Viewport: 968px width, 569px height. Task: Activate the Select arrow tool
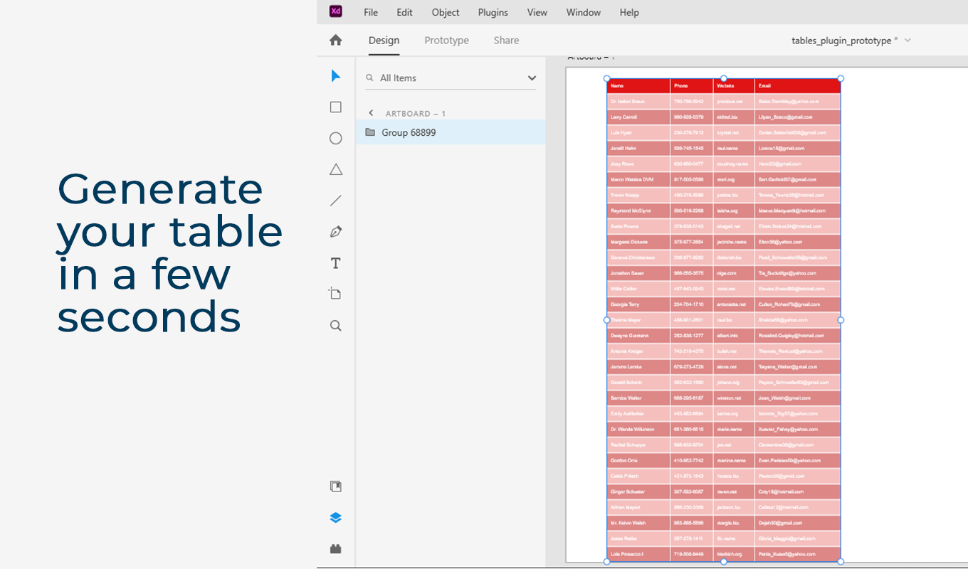336,76
